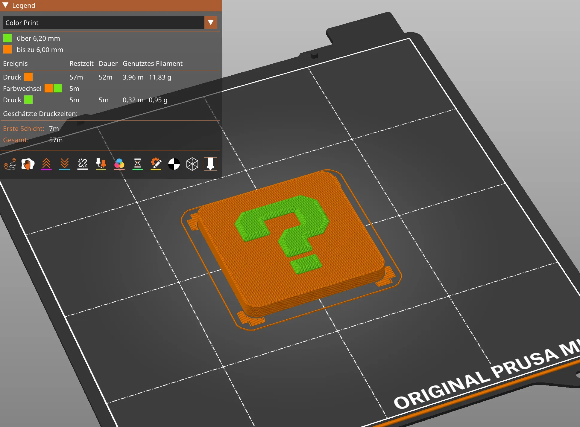Collapse the Legend panel triangle
580x427 pixels.
5,5
